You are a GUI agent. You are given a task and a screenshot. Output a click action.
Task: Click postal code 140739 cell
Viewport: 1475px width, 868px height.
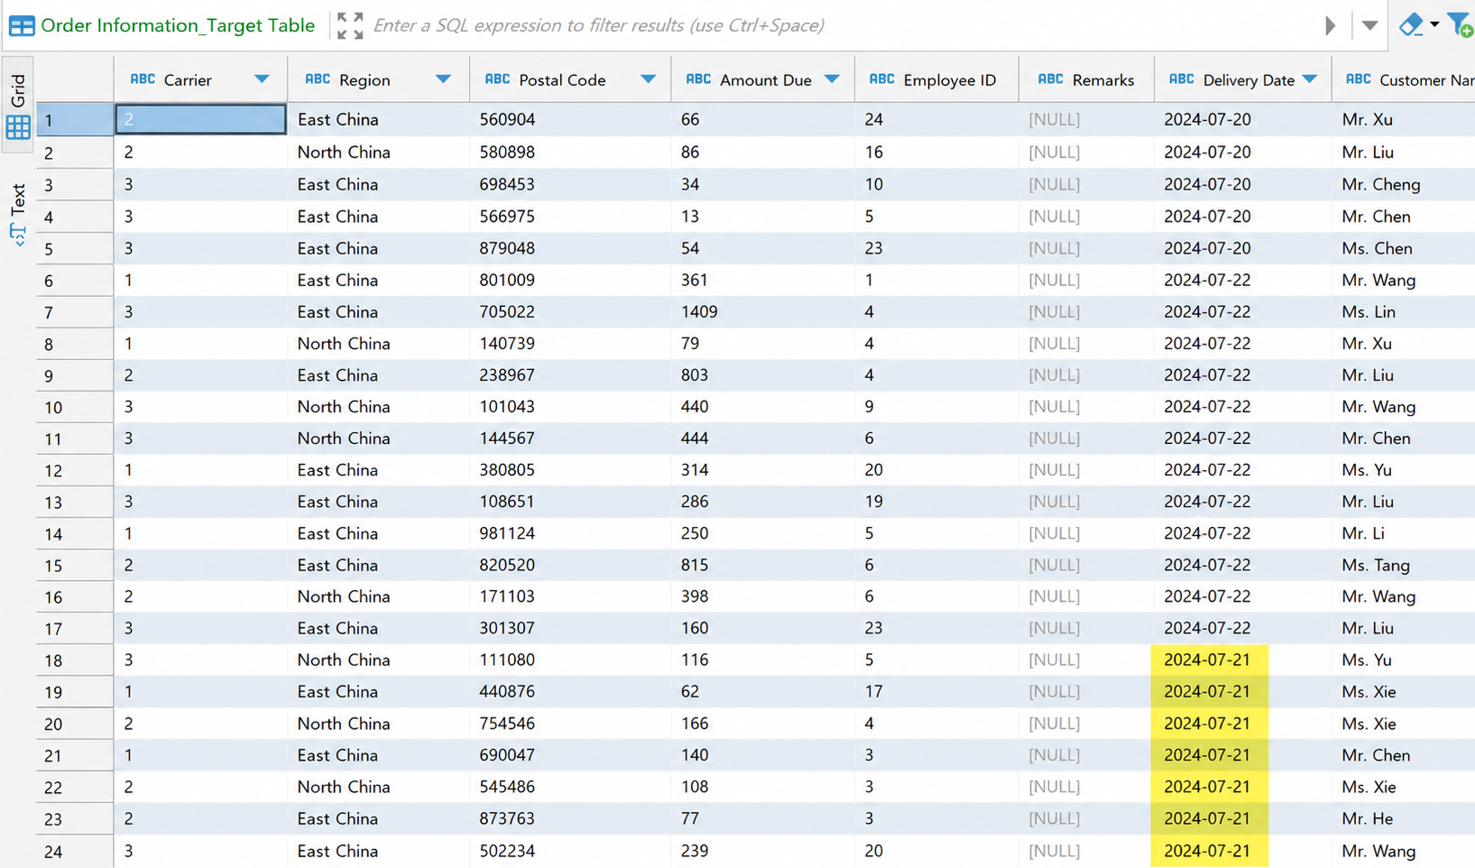pos(570,343)
